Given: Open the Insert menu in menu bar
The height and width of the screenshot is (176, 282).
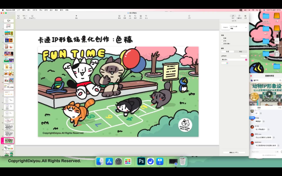Looking at the screenshot, I should [x=29, y=10].
